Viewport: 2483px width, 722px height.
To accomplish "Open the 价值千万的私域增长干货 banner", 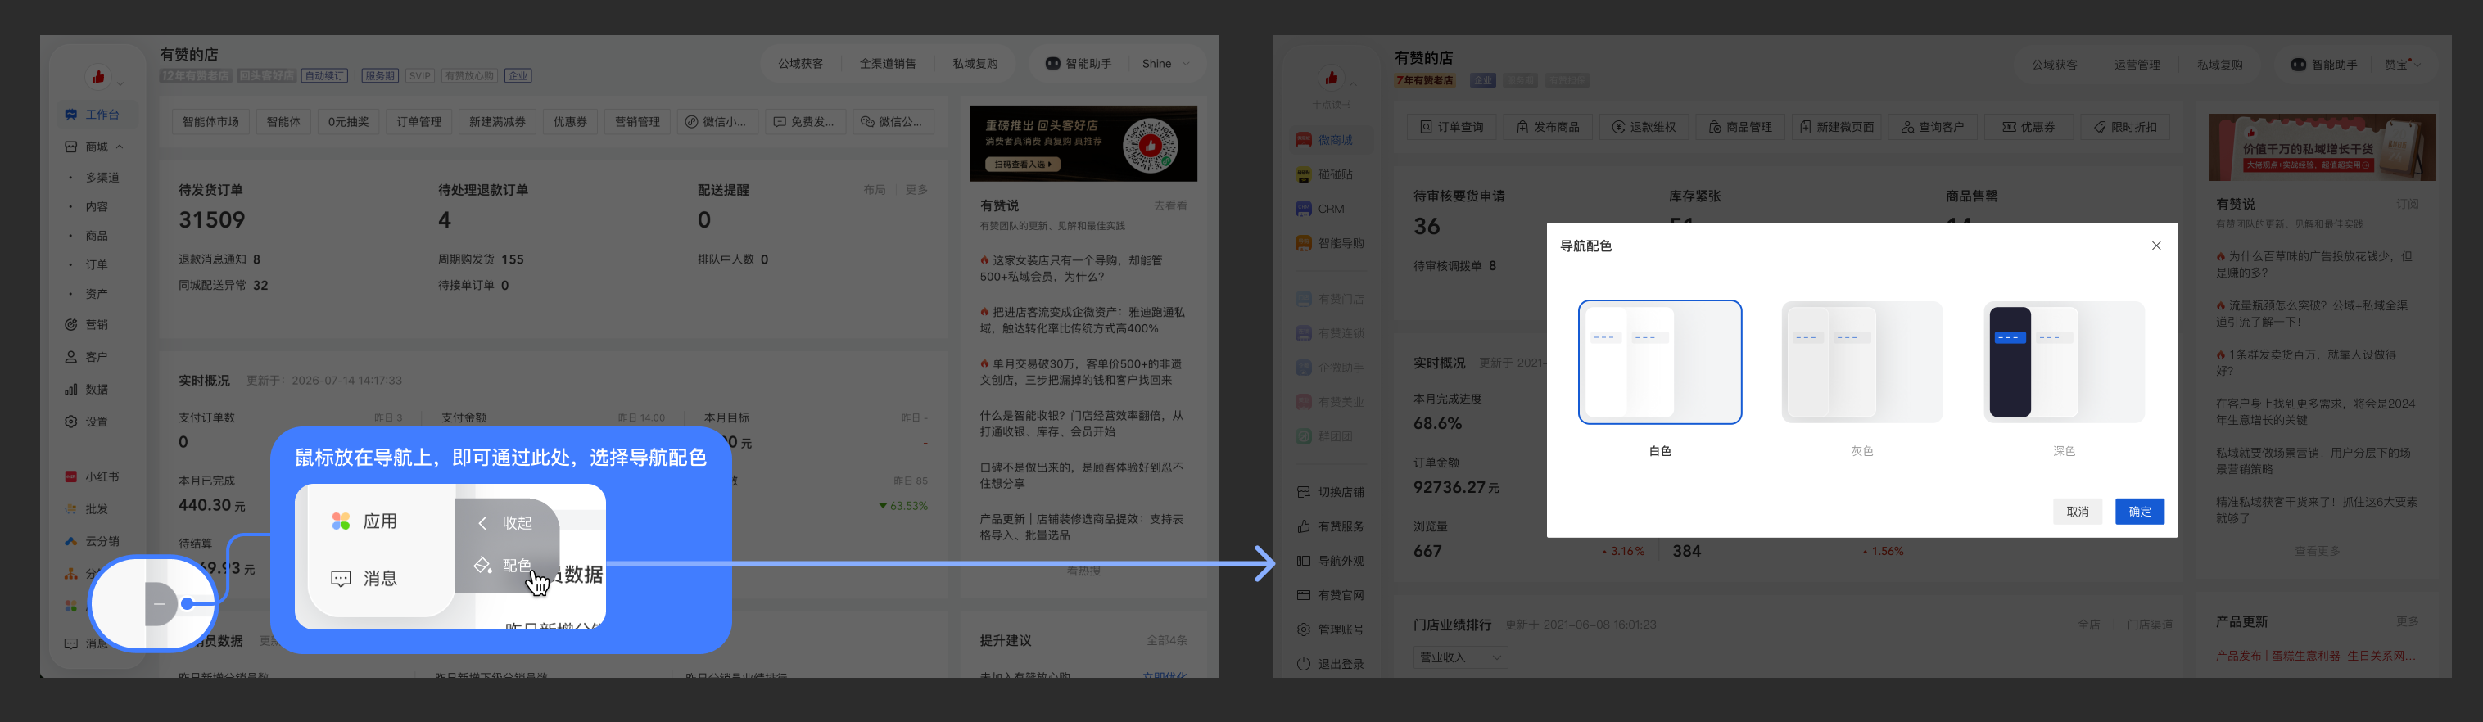I will [x=2322, y=147].
